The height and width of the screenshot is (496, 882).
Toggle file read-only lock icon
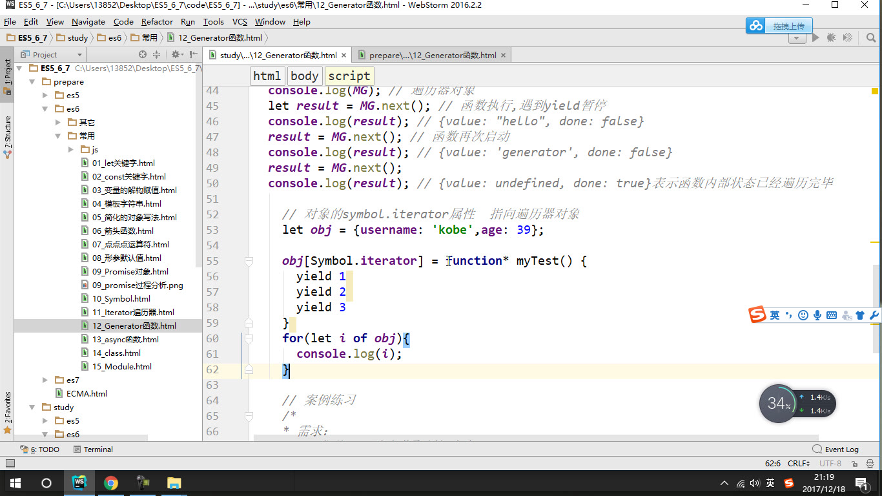tap(856, 464)
